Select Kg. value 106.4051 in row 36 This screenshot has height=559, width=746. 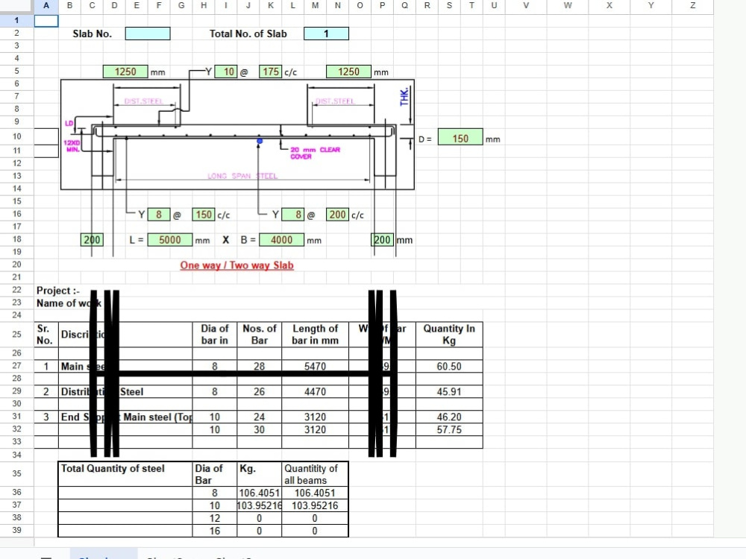pyautogui.click(x=260, y=493)
